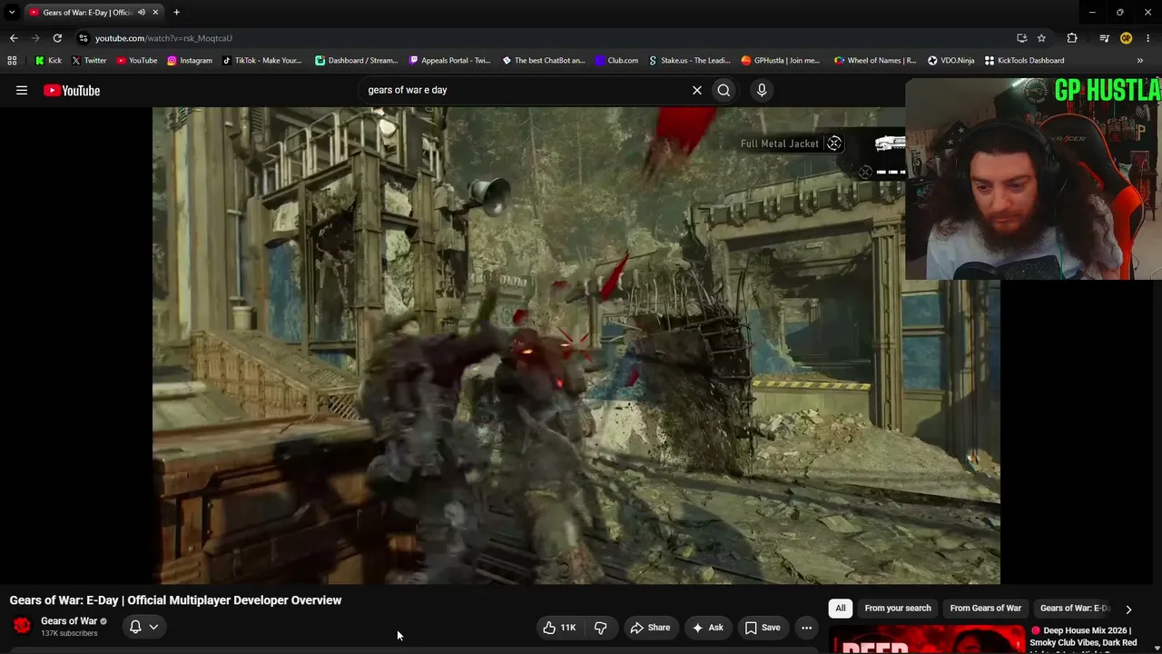
Task: Open the TikTok bookmark
Action: pos(261,61)
